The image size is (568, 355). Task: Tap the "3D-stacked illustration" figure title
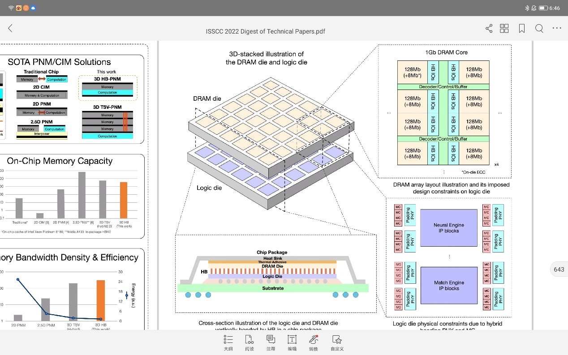click(x=267, y=58)
